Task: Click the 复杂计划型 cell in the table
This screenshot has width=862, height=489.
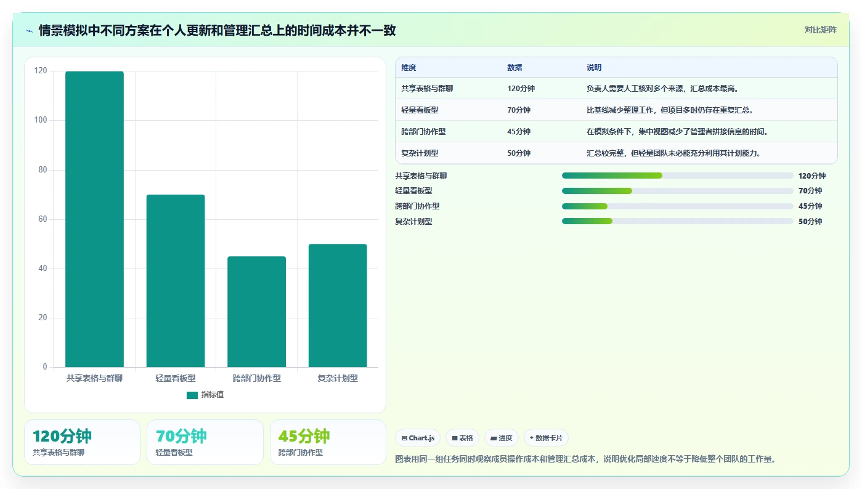Action: tap(420, 153)
